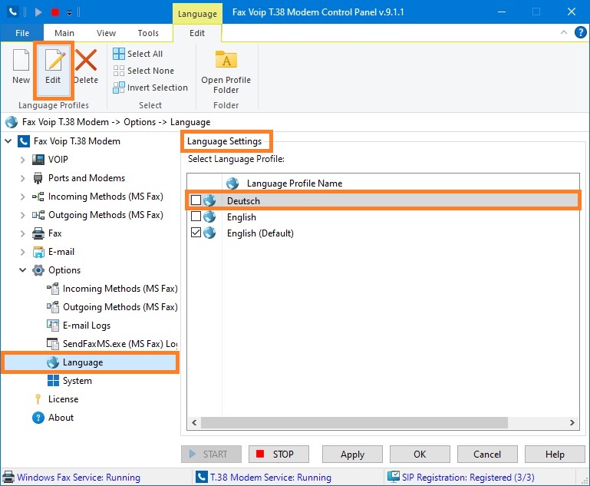Viewport: 590px width, 486px height.
Task: Click the left arrow of horizontal scrollbar
Action: (x=194, y=423)
